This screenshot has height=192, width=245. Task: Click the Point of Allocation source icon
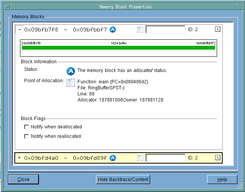pyautogui.click(x=71, y=83)
